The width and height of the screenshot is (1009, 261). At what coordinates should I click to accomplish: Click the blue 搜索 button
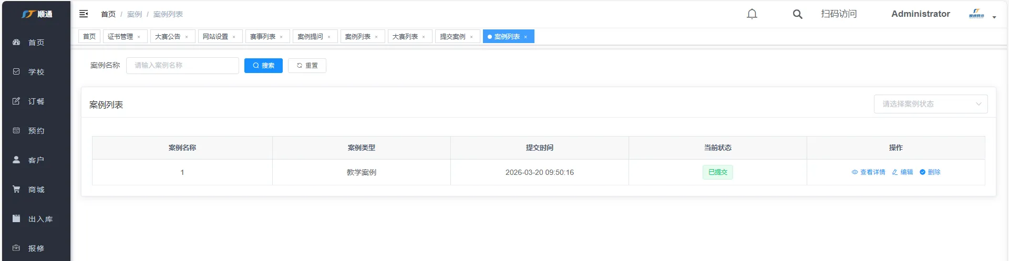(x=263, y=66)
